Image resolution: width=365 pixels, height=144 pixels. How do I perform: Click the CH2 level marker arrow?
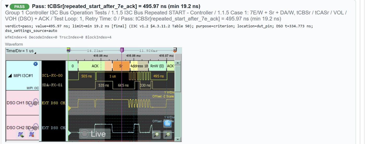70,133
